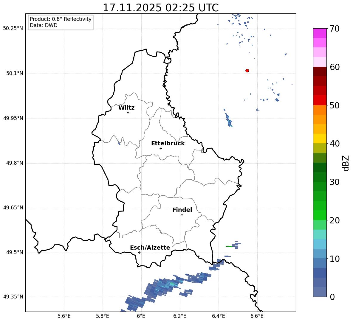Click the 49.65°N latitude label

point(13,208)
